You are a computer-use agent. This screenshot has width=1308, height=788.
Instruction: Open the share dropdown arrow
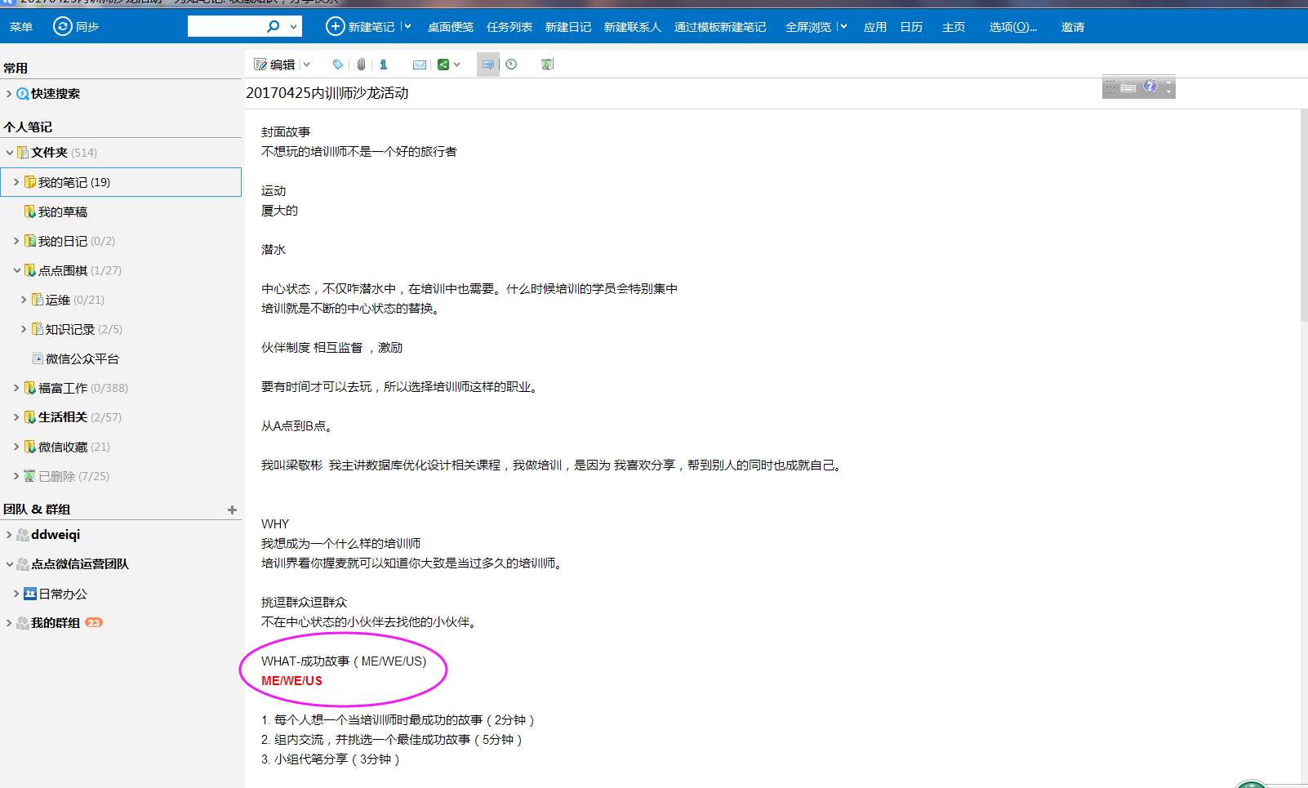pos(457,65)
